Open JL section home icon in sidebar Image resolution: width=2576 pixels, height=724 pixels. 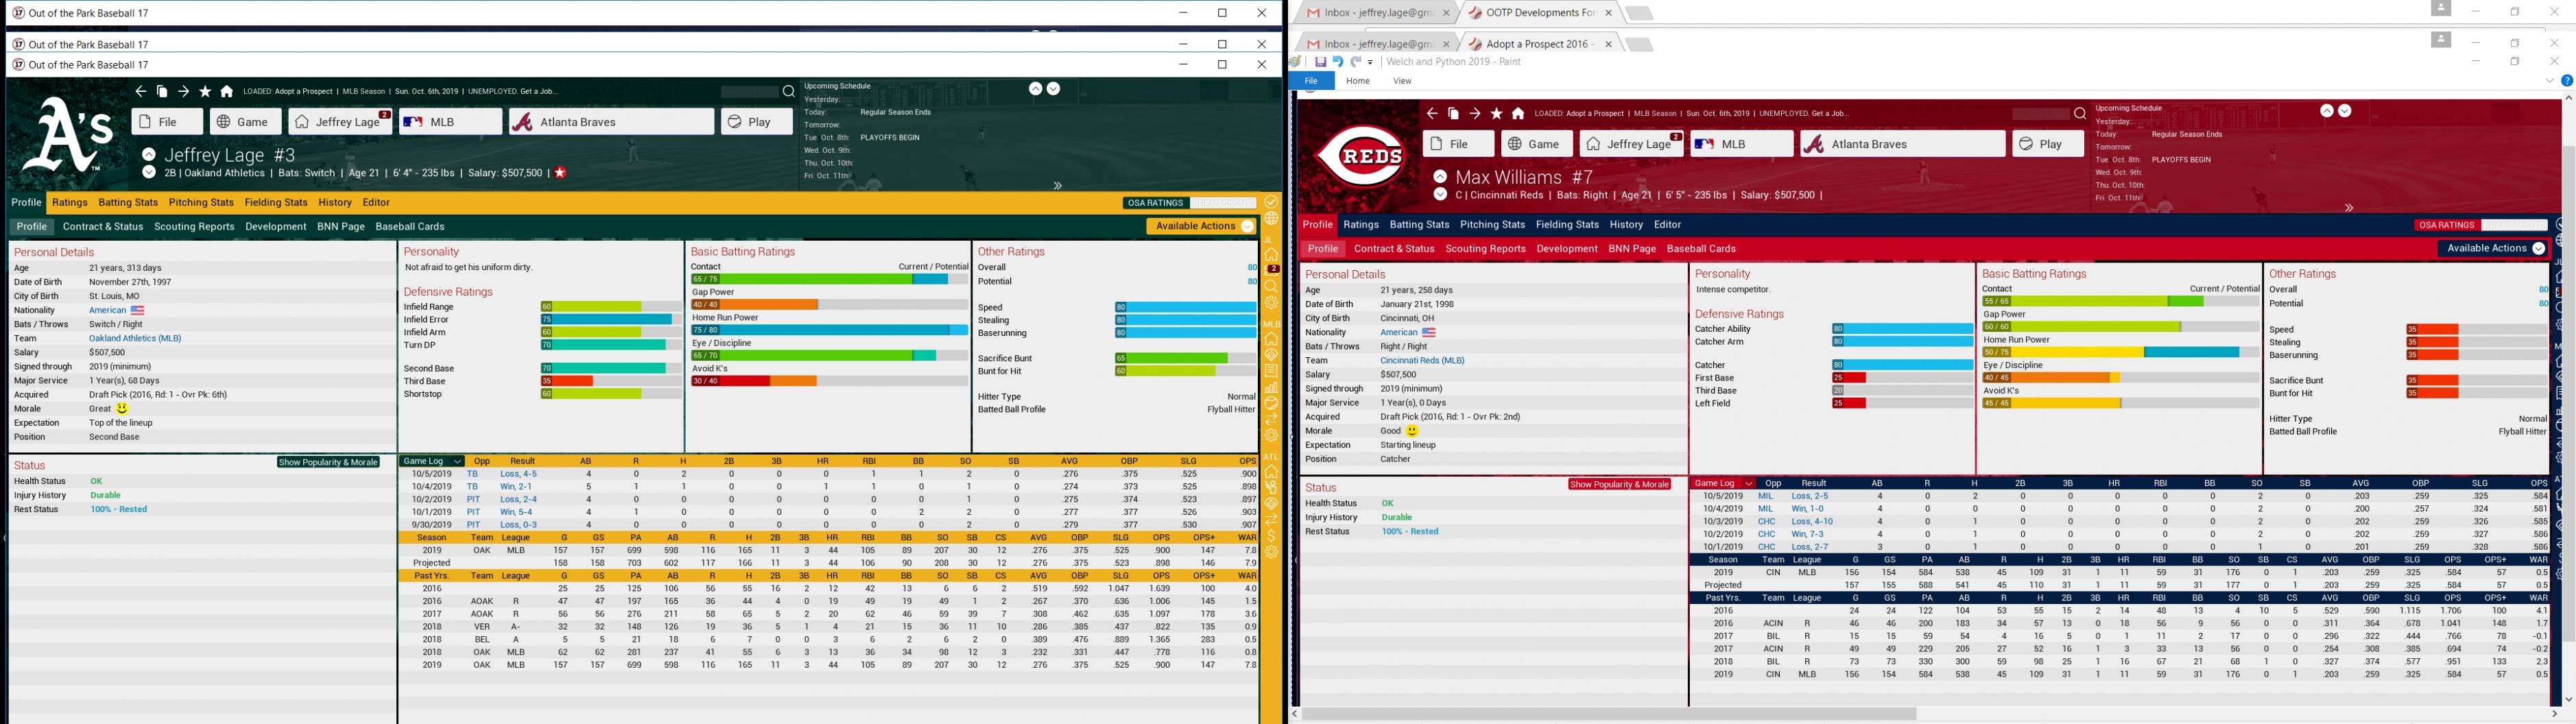(1271, 254)
